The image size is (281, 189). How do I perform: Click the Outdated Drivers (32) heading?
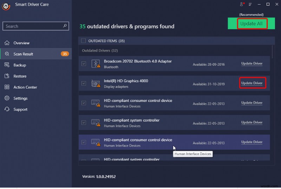(100, 51)
